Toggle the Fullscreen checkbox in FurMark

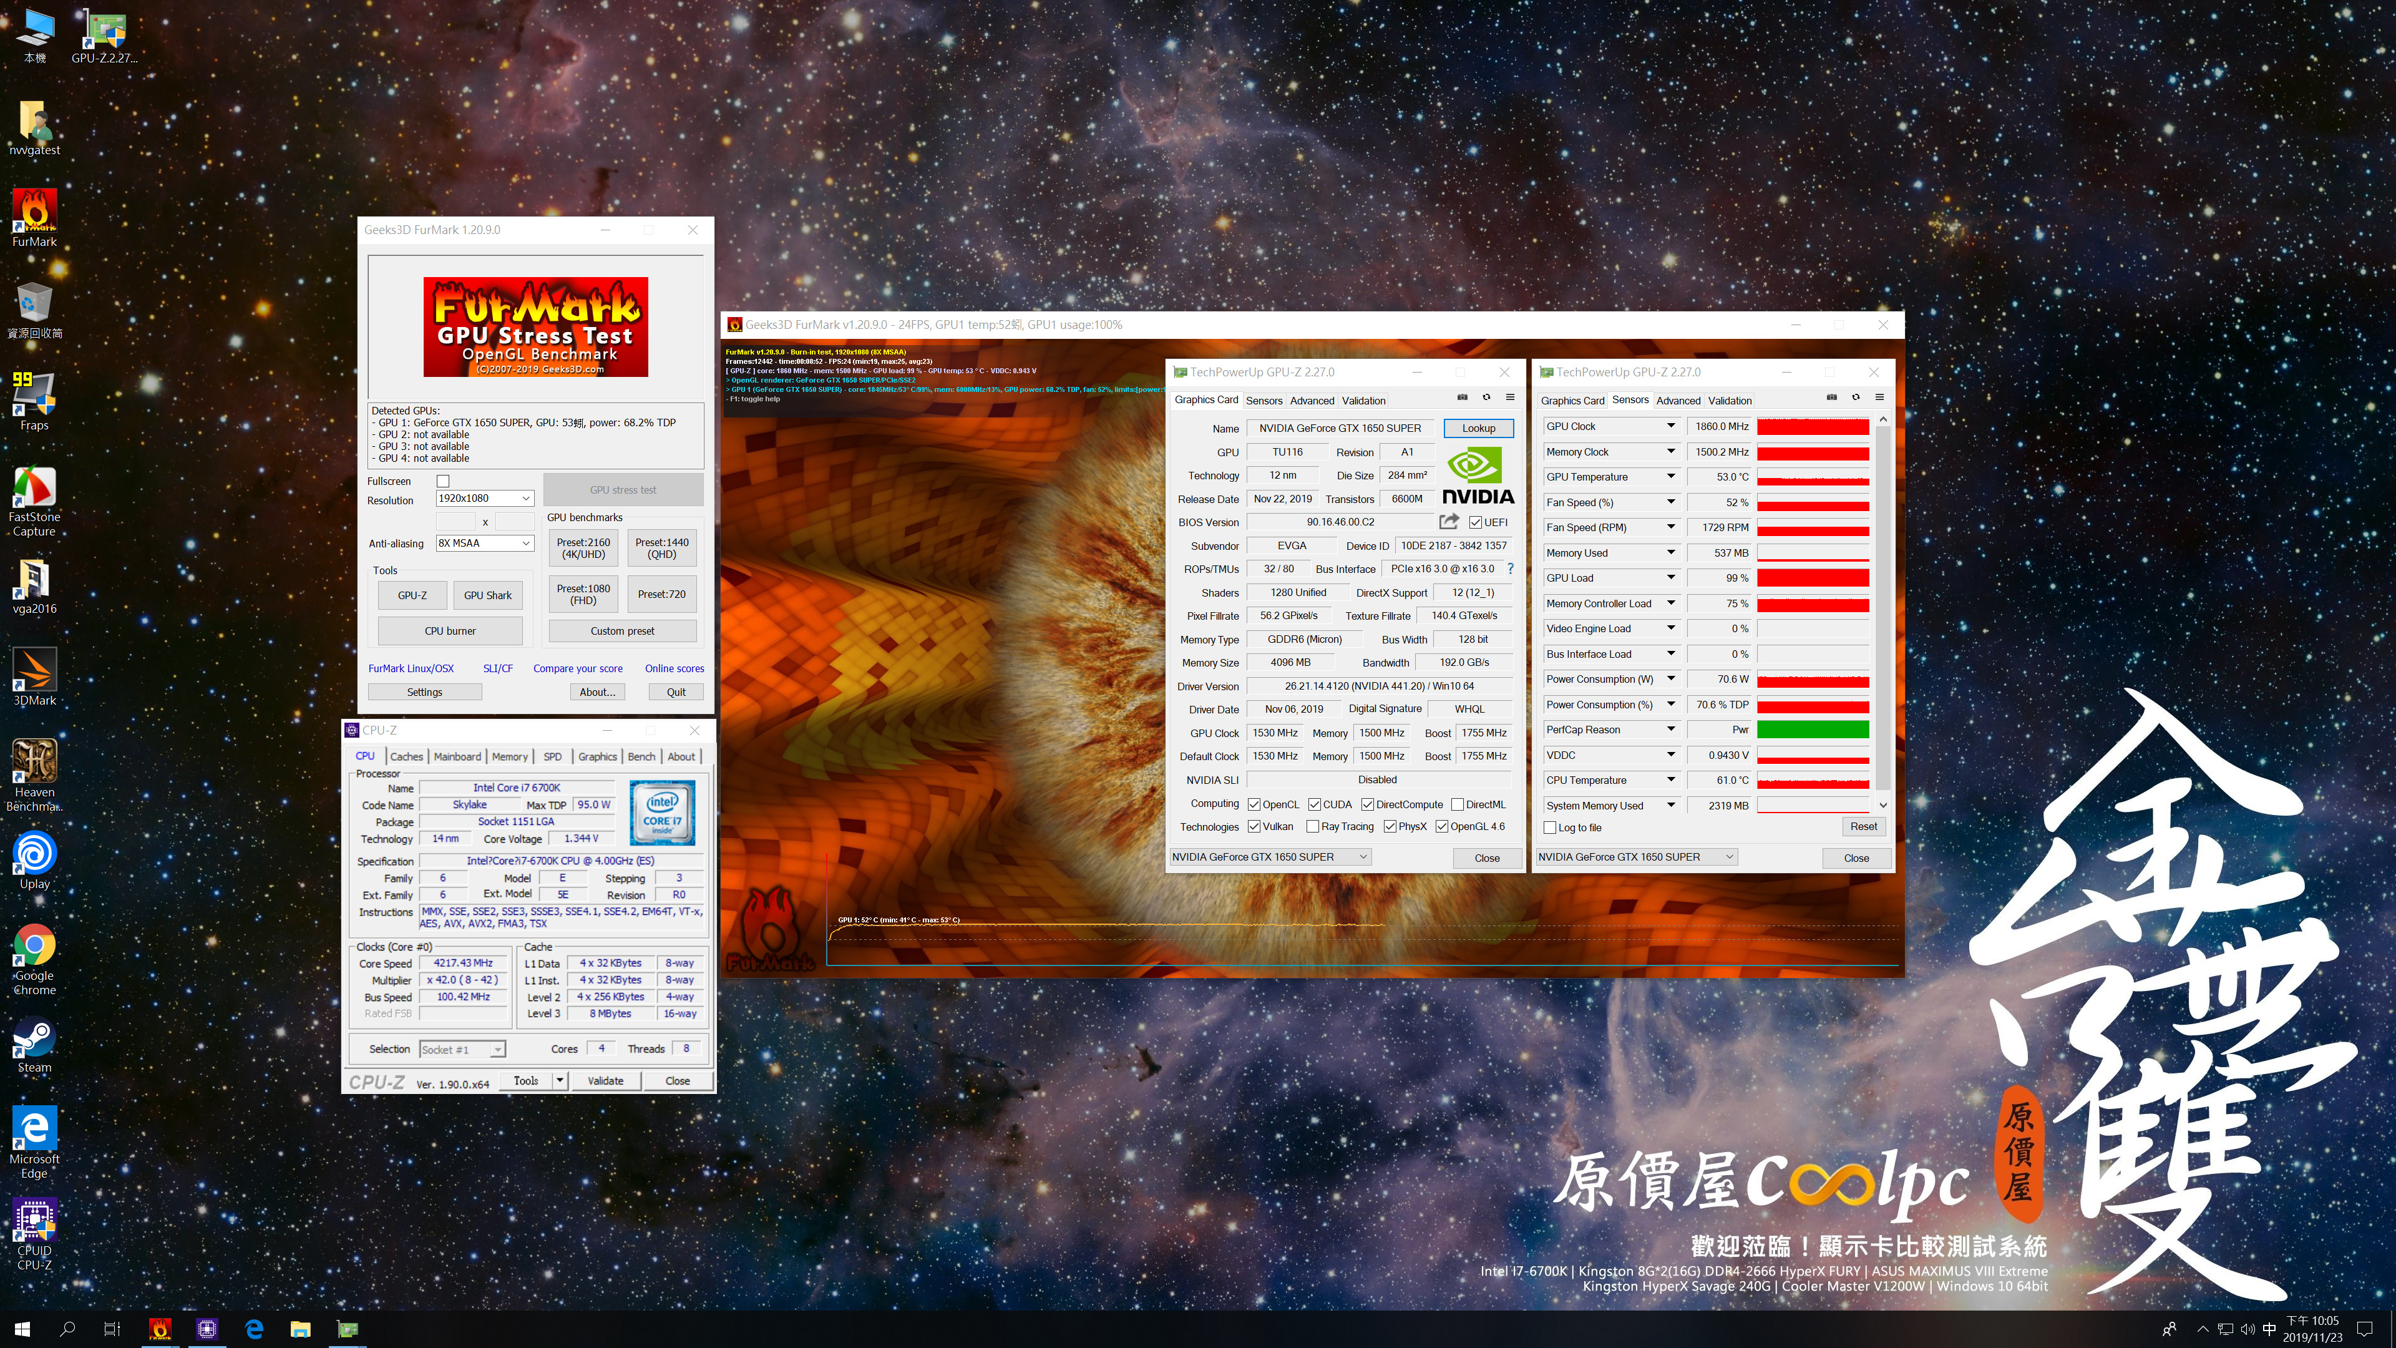[443, 481]
